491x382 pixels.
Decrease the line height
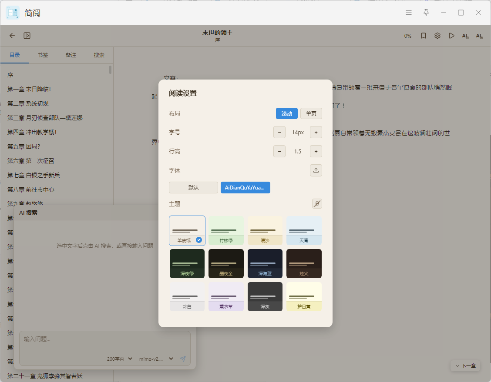pyautogui.click(x=279, y=151)
